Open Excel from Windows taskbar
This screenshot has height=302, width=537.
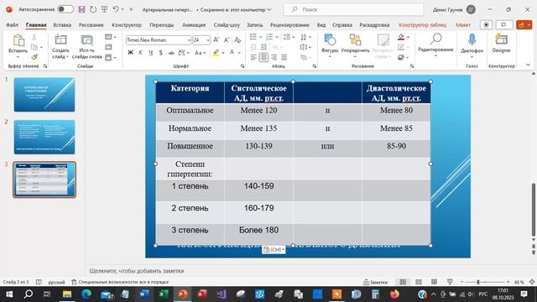coord(164,294)
